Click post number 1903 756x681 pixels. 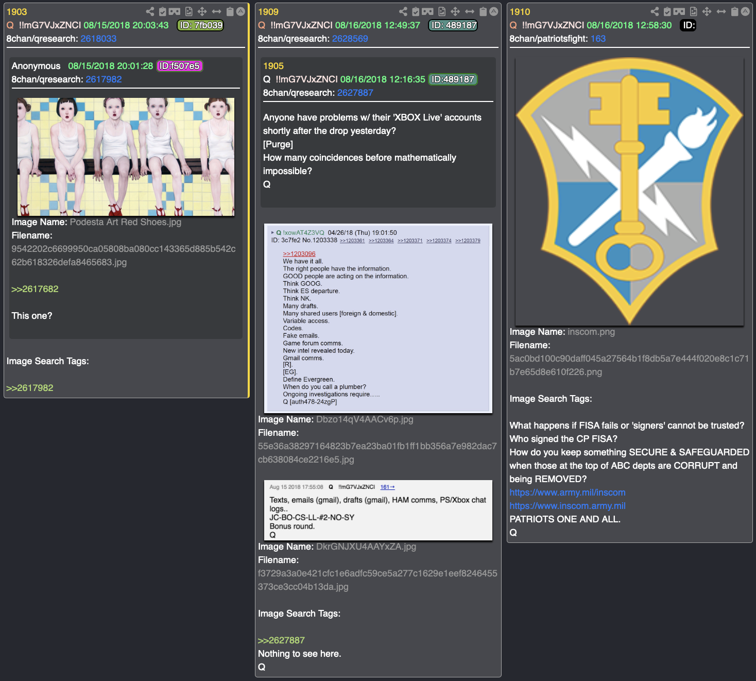[16, 12]
